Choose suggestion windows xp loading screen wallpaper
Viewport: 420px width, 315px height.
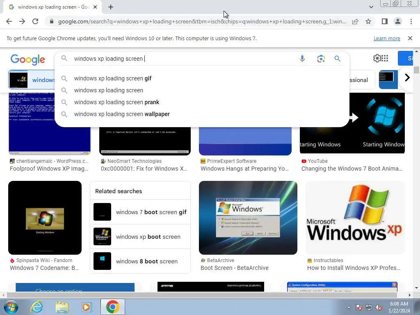(x=202, y=114)
